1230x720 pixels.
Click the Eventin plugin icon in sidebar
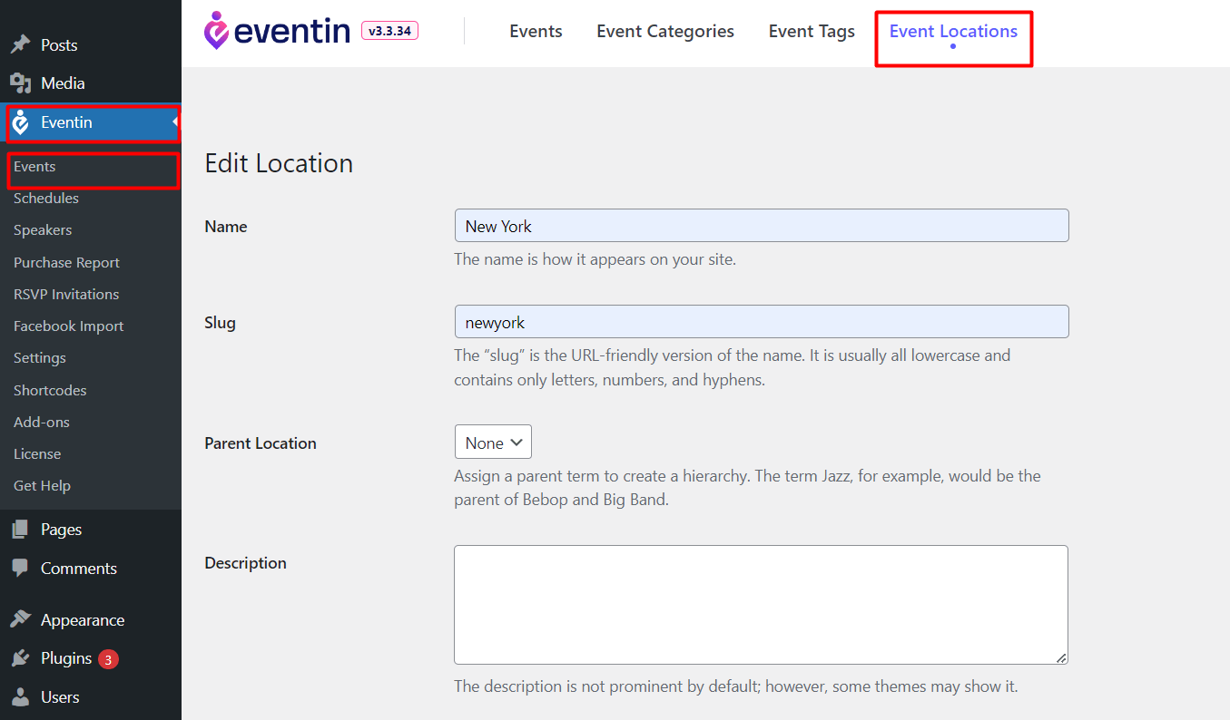coord(22,123)
